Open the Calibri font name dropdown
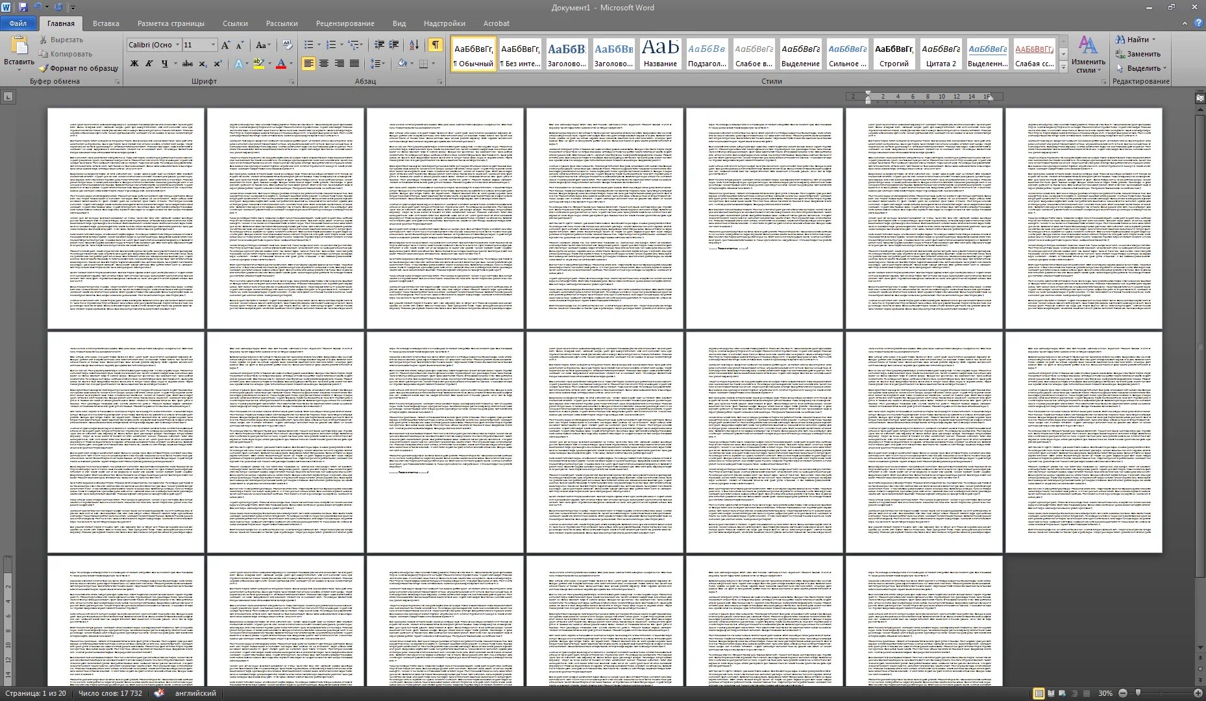The height and width of the screenshot is (701, 1206). pyautogui.click(x=177, y=45)
